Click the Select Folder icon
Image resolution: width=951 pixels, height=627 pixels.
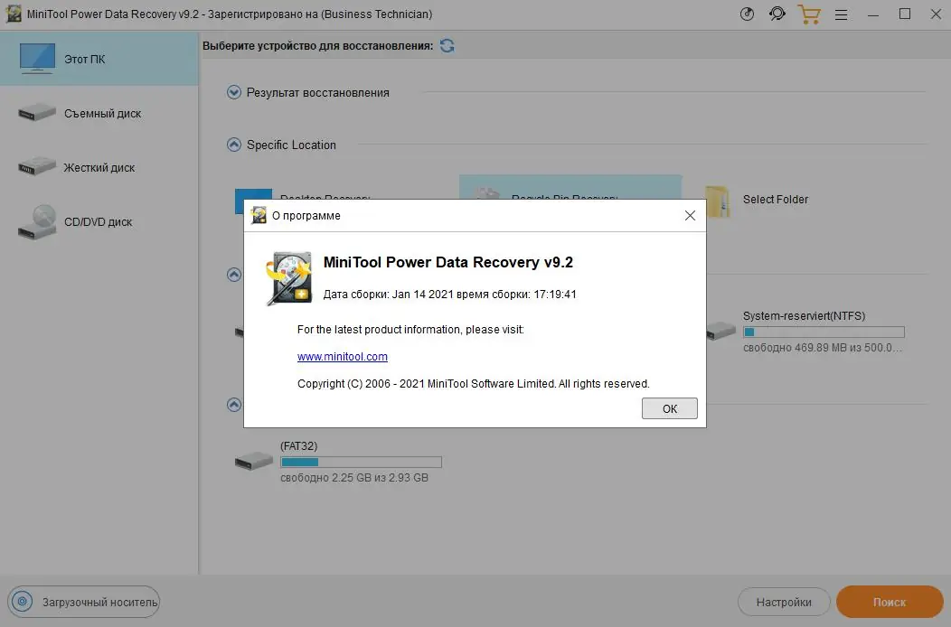click(x=719, y=201)
